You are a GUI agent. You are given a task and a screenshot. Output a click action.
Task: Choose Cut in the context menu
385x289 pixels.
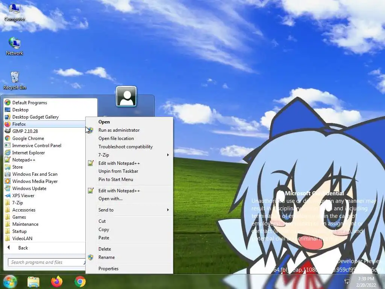[129, 221]
